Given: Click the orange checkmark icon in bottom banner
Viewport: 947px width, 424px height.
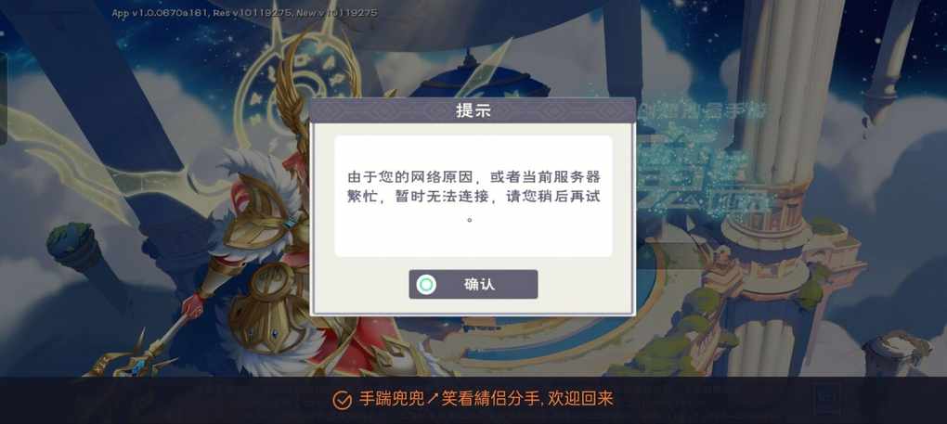Looking at the screenshot, I should [342, 401].
